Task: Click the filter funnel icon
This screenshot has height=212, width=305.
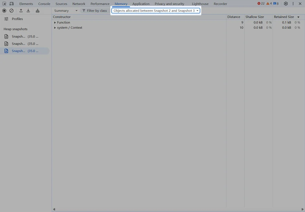Action: (84, 11)
